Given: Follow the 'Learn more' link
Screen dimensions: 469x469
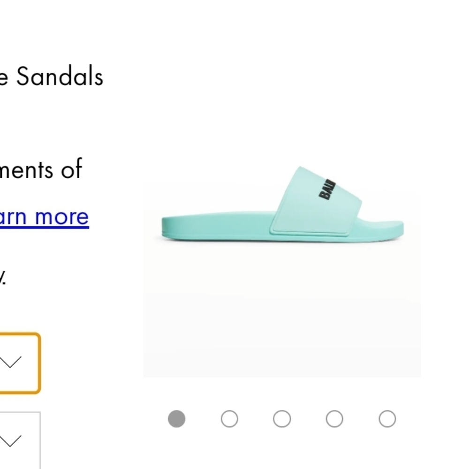Looking at the screenshot, I should tap(44, 217).
